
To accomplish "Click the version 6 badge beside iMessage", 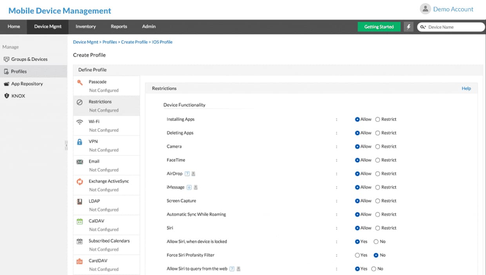I will click(189, 187).
